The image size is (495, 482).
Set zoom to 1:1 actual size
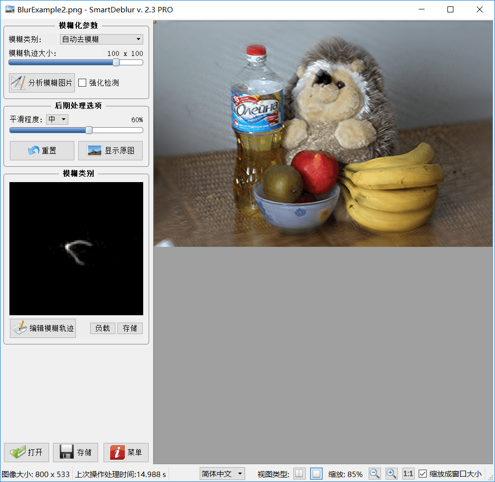[x=408, y=474]
